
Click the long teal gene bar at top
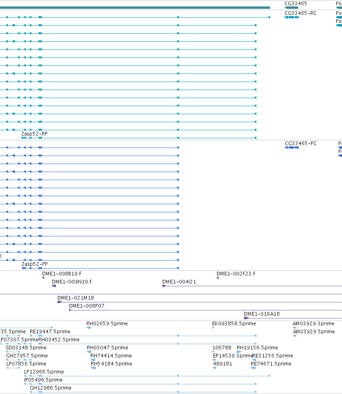pos(135,8)
